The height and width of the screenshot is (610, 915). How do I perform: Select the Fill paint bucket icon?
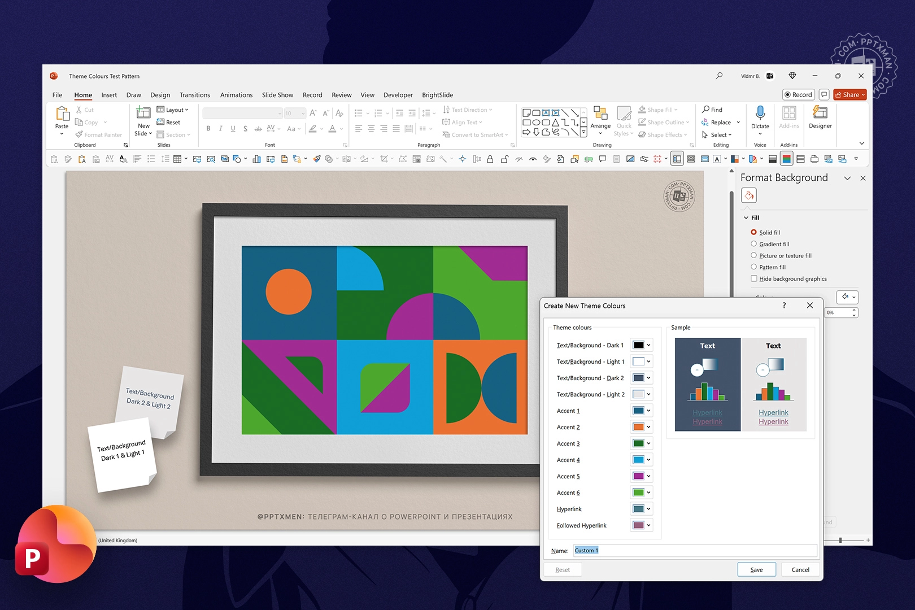pyautogui.click(x=749, y=195)
